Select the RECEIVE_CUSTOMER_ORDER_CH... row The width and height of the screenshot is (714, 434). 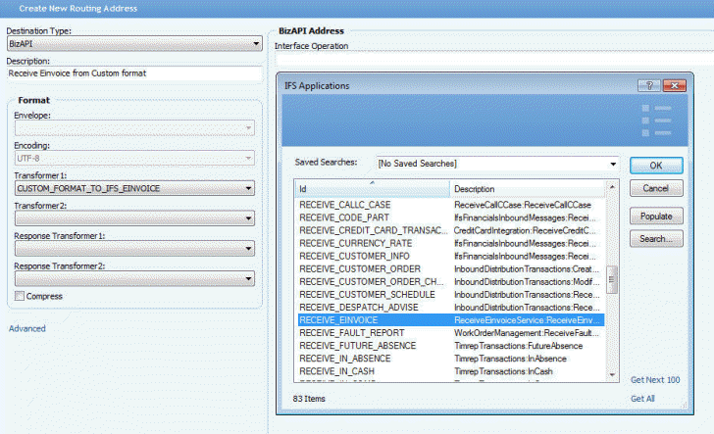coord(451,281)
